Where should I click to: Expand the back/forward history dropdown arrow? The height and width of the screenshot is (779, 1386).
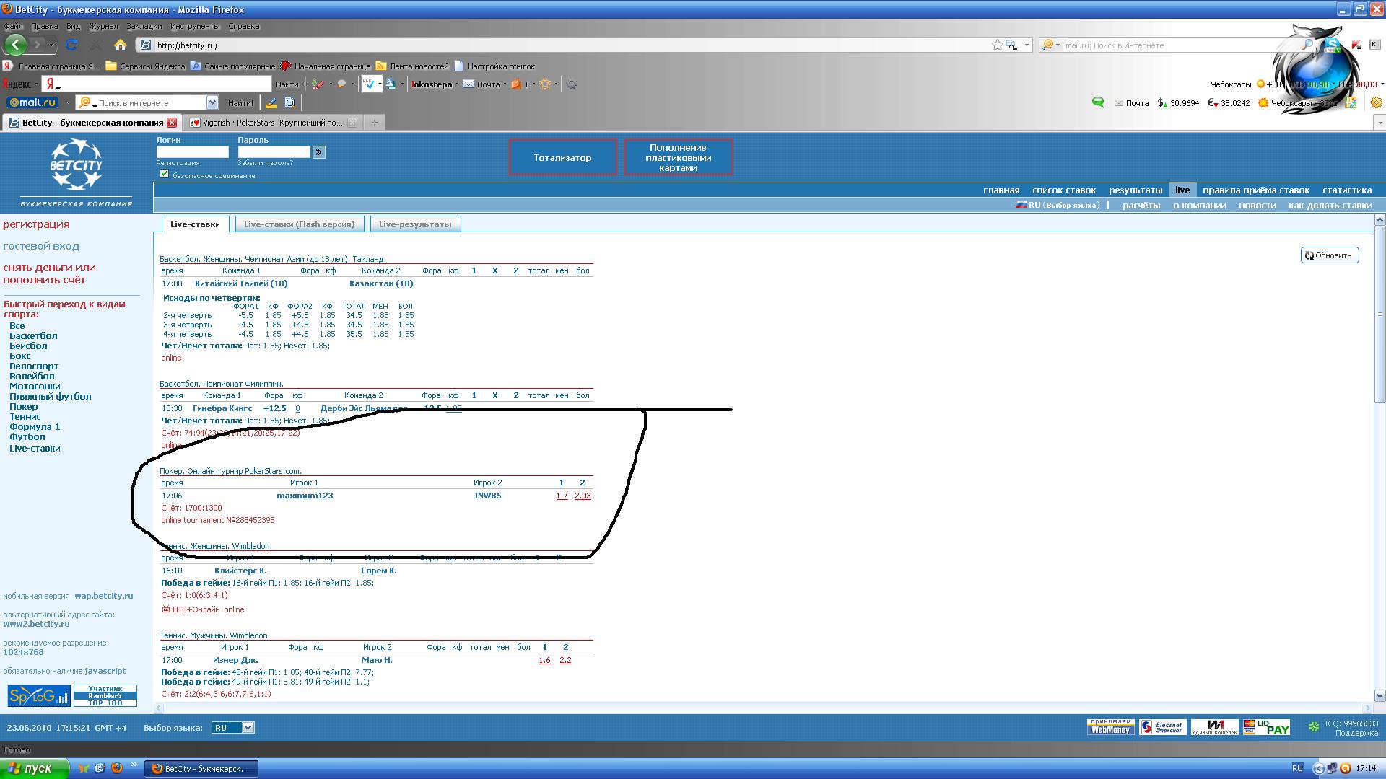point(51,45)
